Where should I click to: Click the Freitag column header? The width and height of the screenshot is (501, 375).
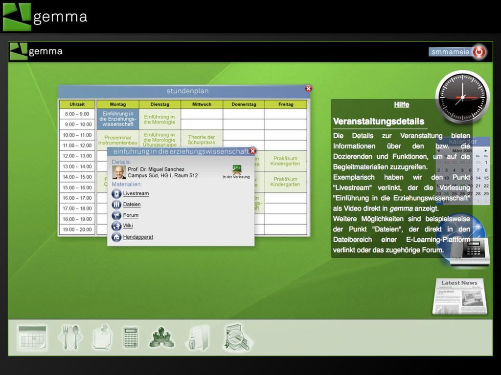pyautogui.click(x=286, y=104)
